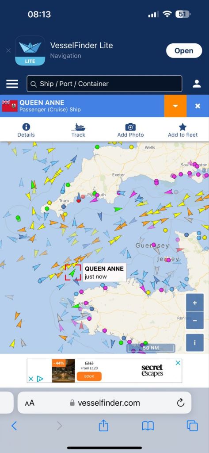The image size is (209, 453).
Task: Zoom out on the map
Action: point(195,320)
